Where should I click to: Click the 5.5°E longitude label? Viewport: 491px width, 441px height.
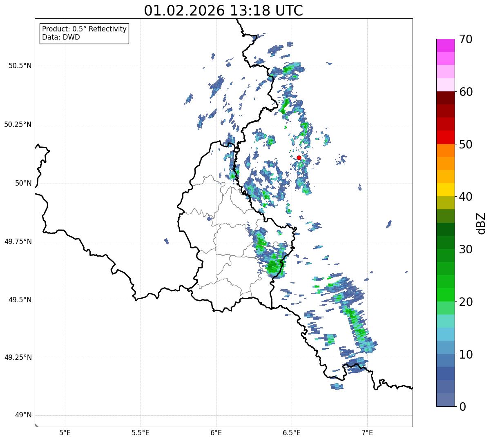point(141,432)
